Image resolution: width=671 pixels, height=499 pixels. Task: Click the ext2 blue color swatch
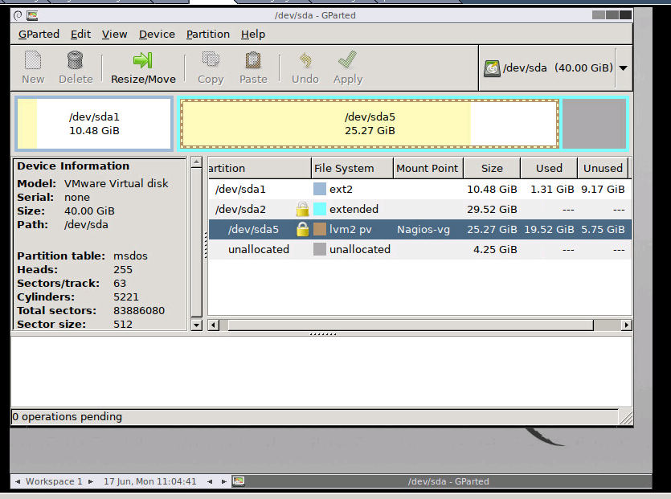319,189
